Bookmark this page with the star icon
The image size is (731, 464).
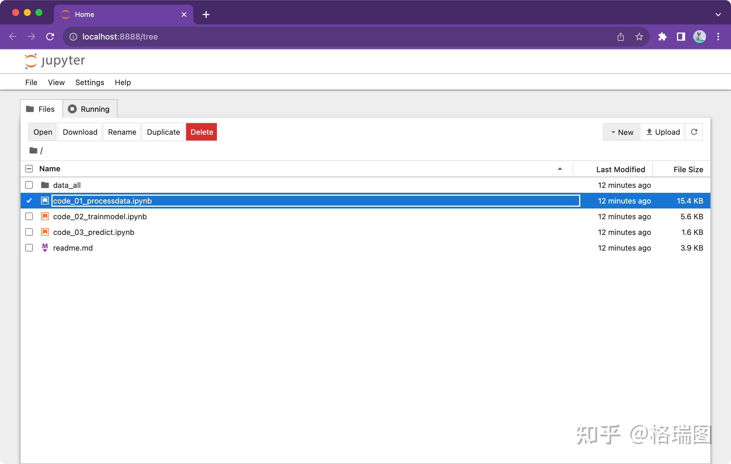[x=639, y=37]
